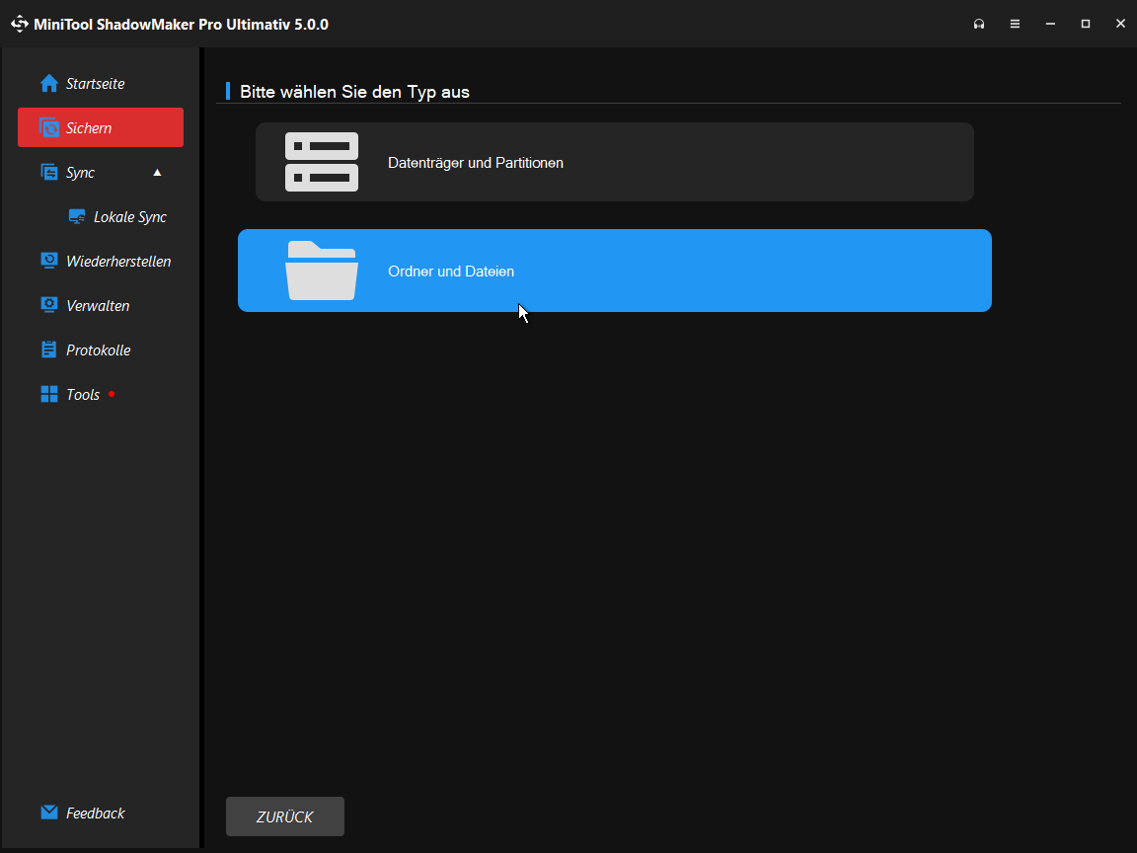Click the Sichern backup icon
The height and width of the screenshot is (853, 1137).
coord(48,127)
